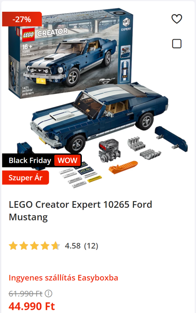Click the -27% discount badge
The image size is (196, 313).
pyautogui.click(x=22, y=19)
